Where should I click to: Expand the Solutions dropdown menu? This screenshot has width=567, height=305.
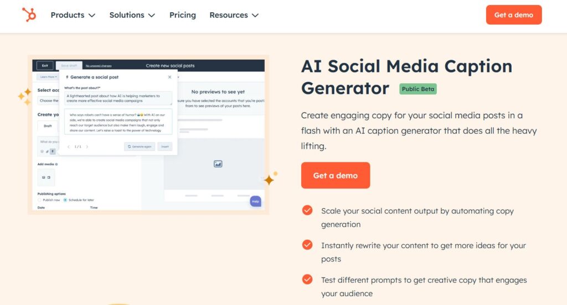[x=132, y=15]
